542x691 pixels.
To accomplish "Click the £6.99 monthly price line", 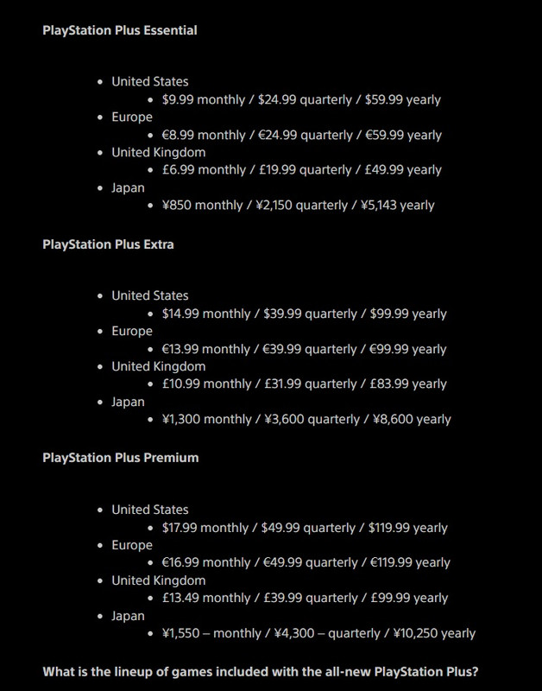I will point(301,169).
